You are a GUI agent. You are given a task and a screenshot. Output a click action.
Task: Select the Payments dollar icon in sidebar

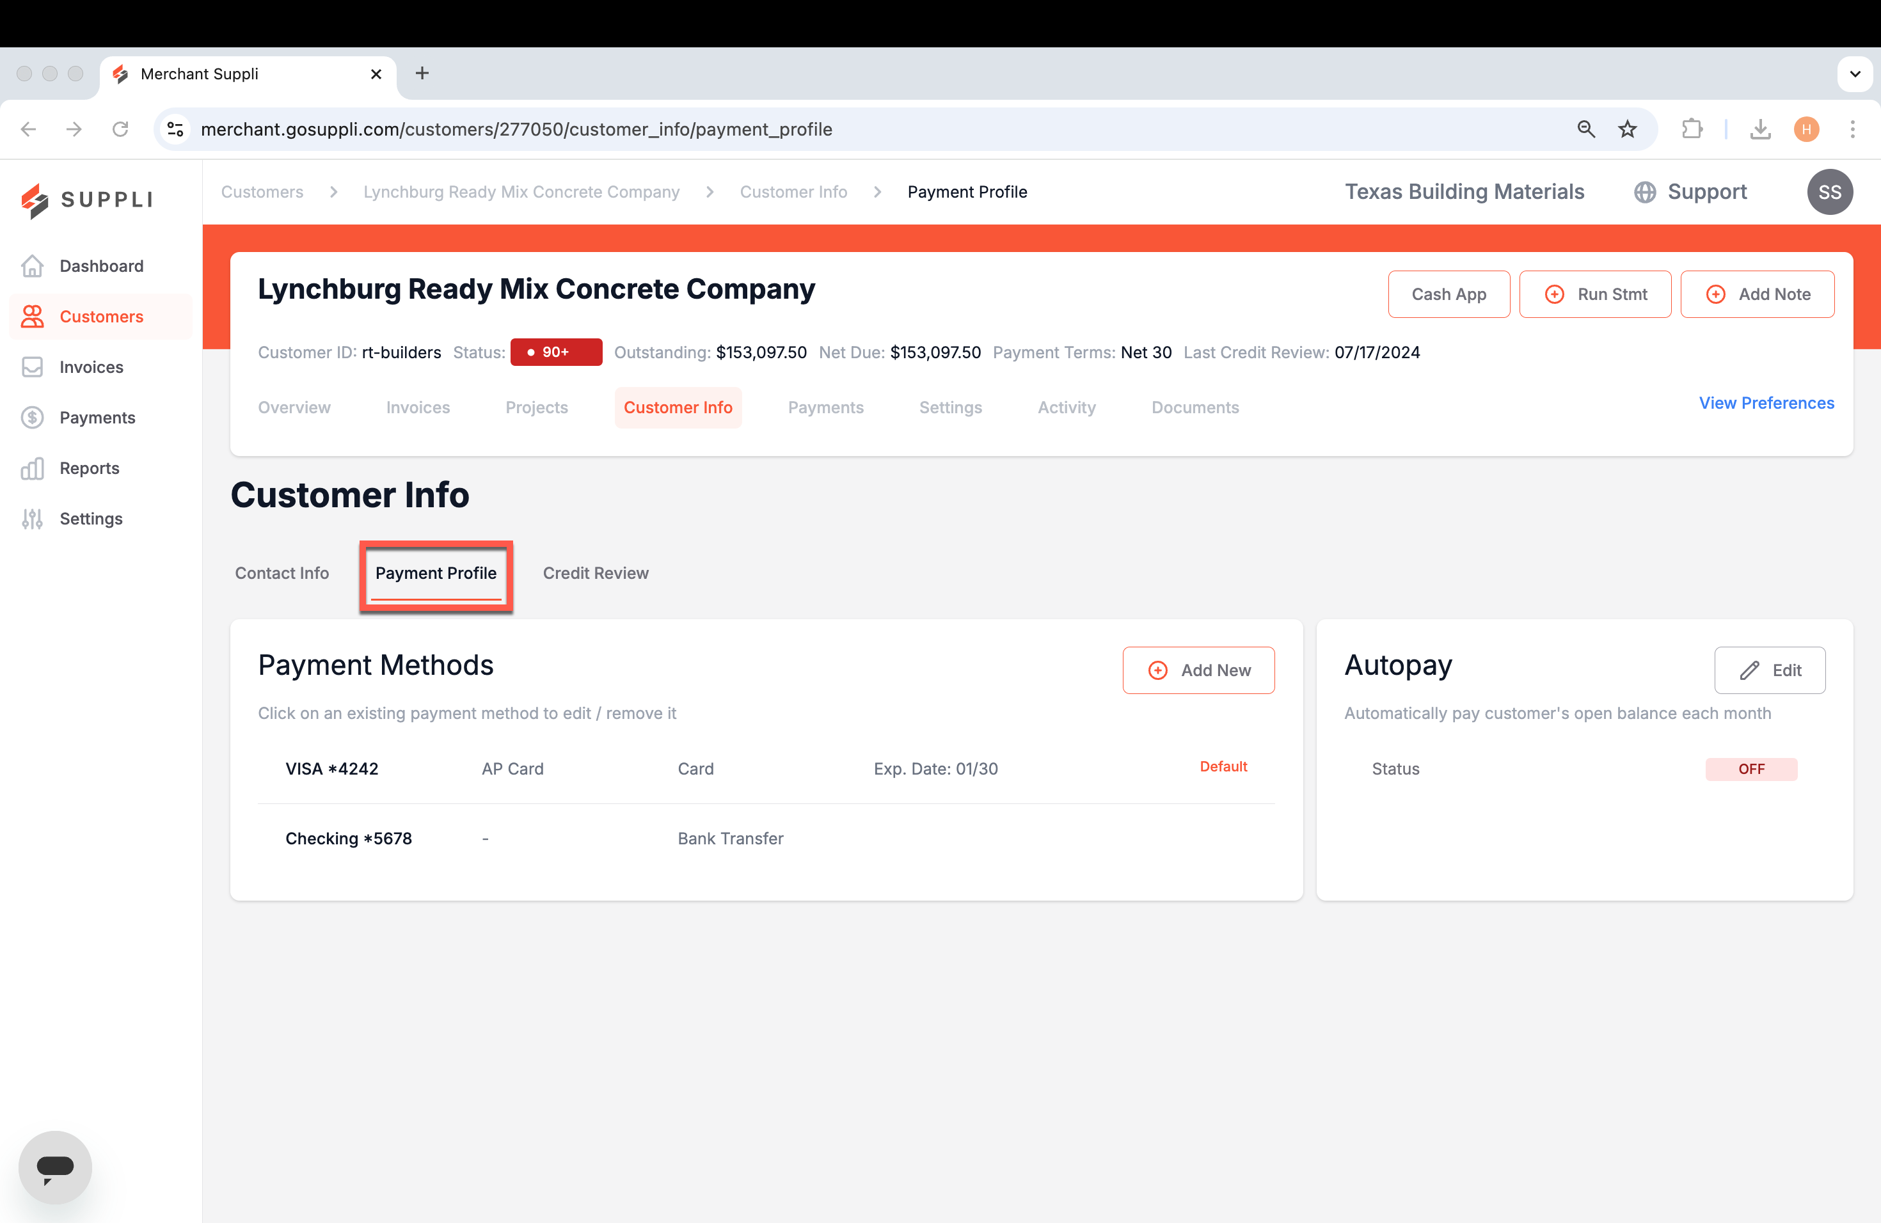click(33, 418)
